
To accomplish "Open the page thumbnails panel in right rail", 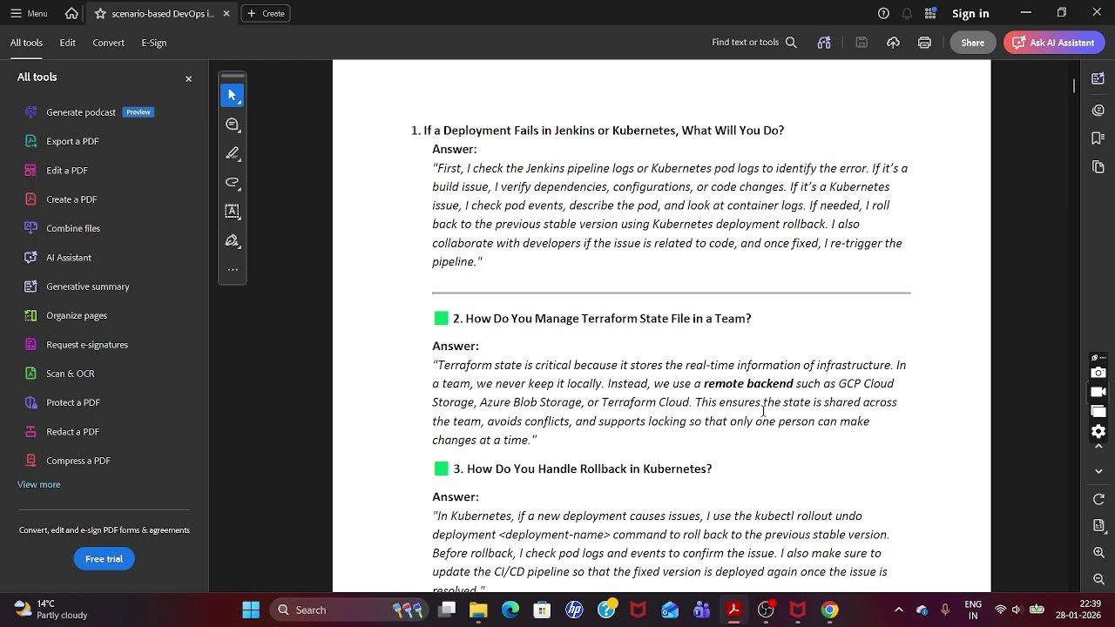I will [1098, 167].
